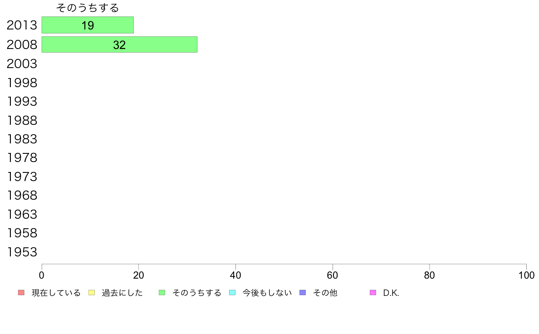
Task: Click the red 現在している legend swatch
Action: point(21,293)
